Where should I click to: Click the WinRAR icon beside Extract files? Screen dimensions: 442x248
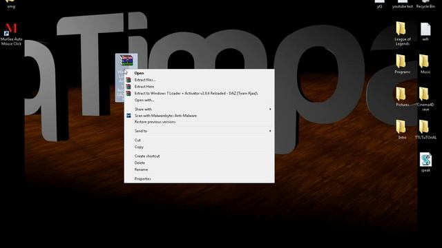(128, 80)
